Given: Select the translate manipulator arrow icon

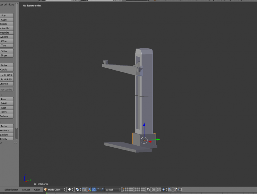Looking at the screenshot, I should [x=93, y=189].
